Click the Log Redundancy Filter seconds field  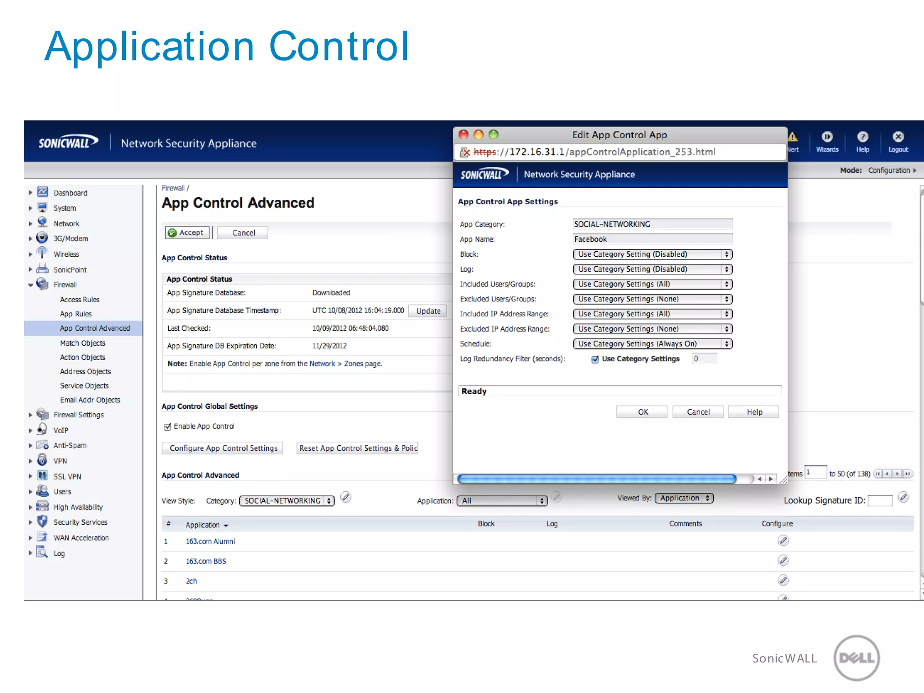[x=704, y=359]
